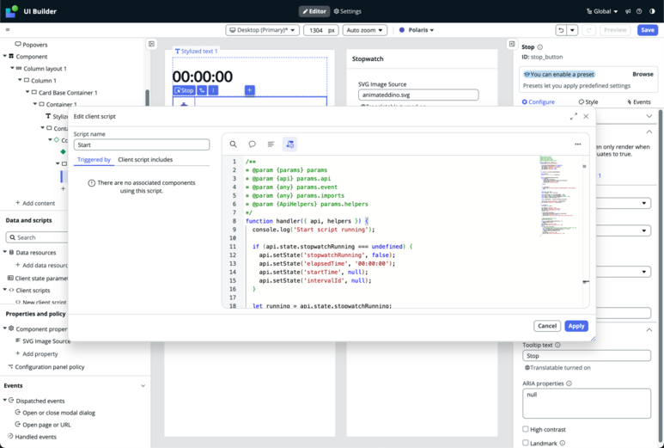Viewport: 664px width, 448px height.
Task: Click the select parent icon next to Stop
Action: click(202, 90)
